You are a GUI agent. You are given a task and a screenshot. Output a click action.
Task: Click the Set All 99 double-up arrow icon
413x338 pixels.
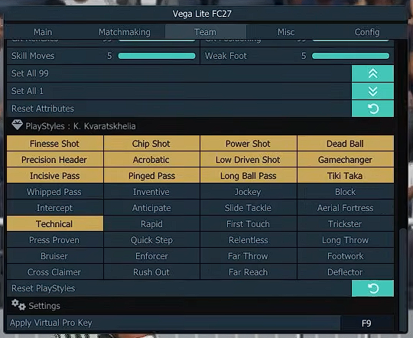[372, 73]
